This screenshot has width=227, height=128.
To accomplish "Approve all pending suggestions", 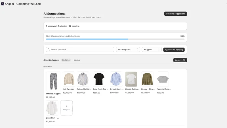I will [x=174, y=49].
